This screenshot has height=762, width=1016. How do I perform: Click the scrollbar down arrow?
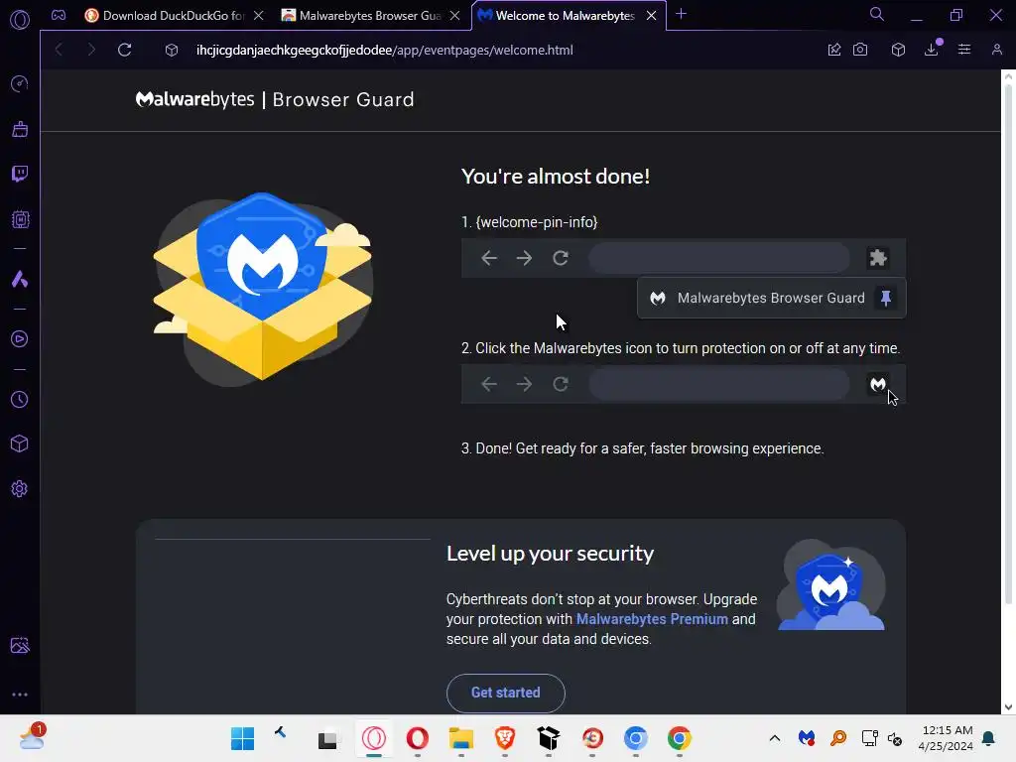tap(1008, 706)
